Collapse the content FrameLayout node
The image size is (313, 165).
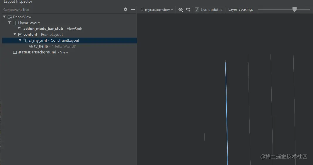coord(15,34)
